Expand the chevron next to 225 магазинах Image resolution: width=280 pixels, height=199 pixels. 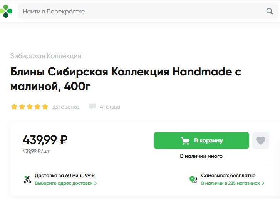point(263,183)
